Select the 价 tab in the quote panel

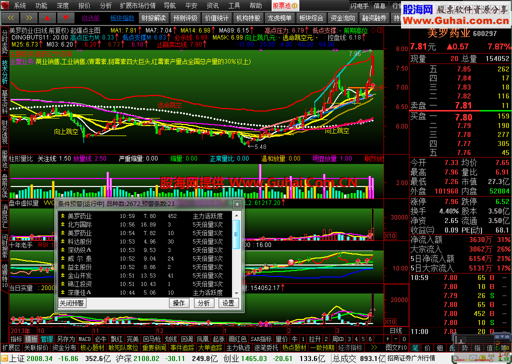click(x=427, y=348)
